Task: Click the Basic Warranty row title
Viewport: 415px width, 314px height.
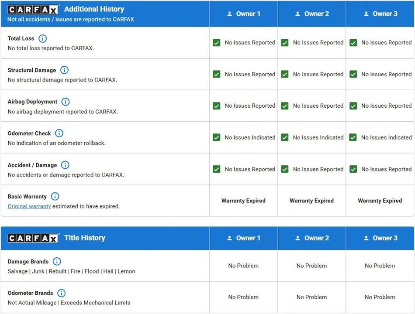Action: tap(27, 197)
